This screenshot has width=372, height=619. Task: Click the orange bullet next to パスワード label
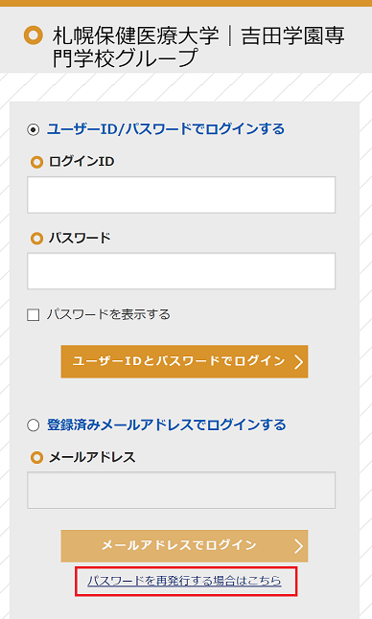36,239
